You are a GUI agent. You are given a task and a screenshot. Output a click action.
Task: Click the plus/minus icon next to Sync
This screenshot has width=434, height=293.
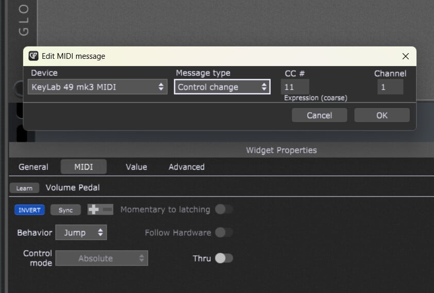100,209
